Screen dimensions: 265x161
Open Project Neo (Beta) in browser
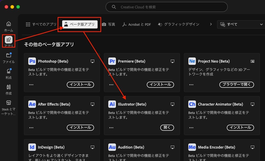(237, 84)
